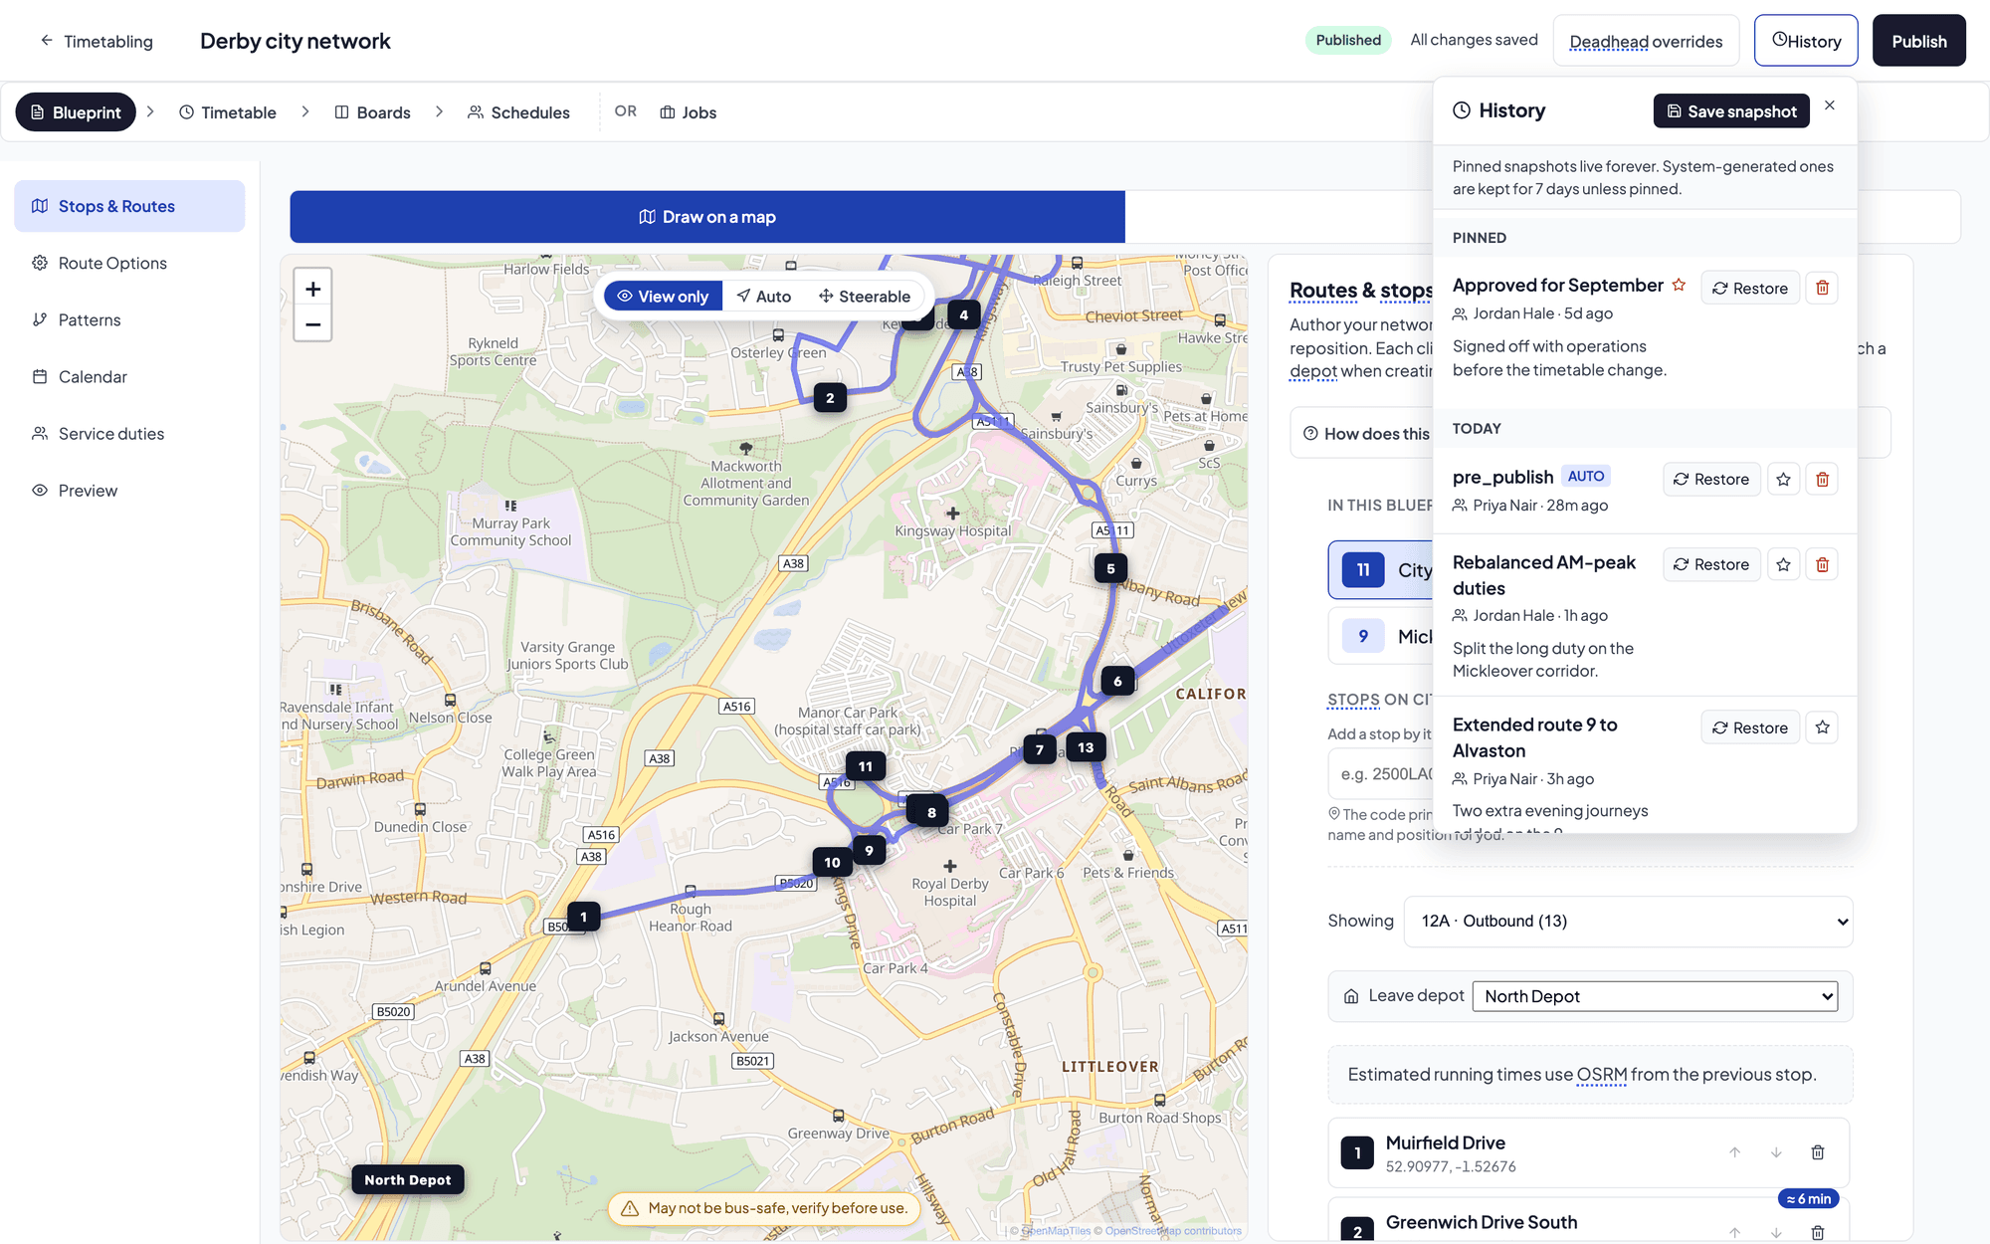
Task: Select the Blueprint step
Action: point(76,112)
